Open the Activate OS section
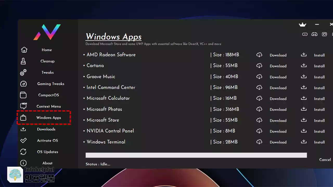This screenshot has height=187, width=333. coord(47,141)
